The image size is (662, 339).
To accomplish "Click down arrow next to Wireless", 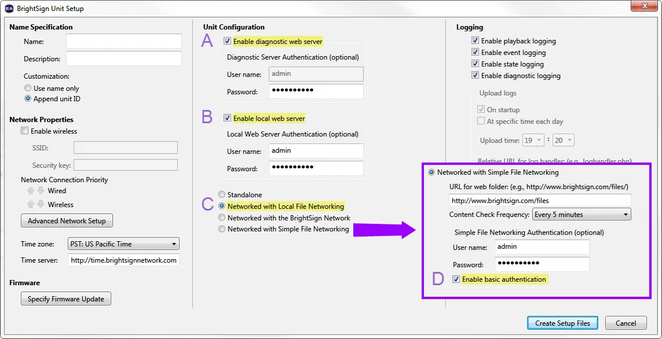I will (x=40, y=204).
